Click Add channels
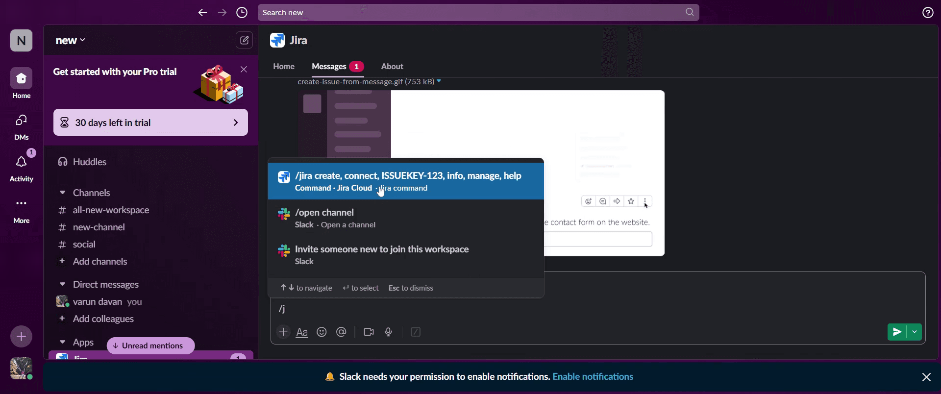 (x=100, y=261)
